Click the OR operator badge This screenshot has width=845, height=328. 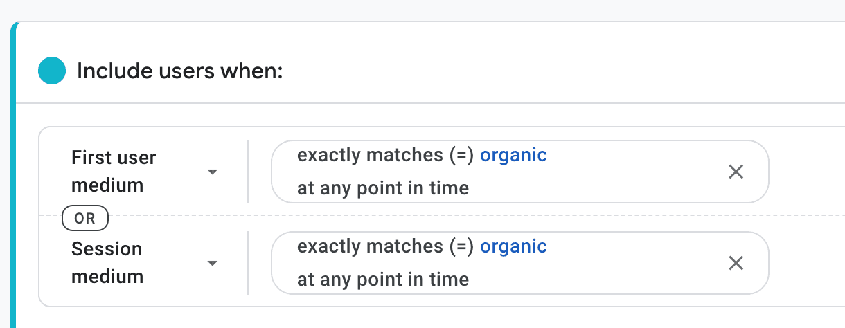[x=85, y=218]
